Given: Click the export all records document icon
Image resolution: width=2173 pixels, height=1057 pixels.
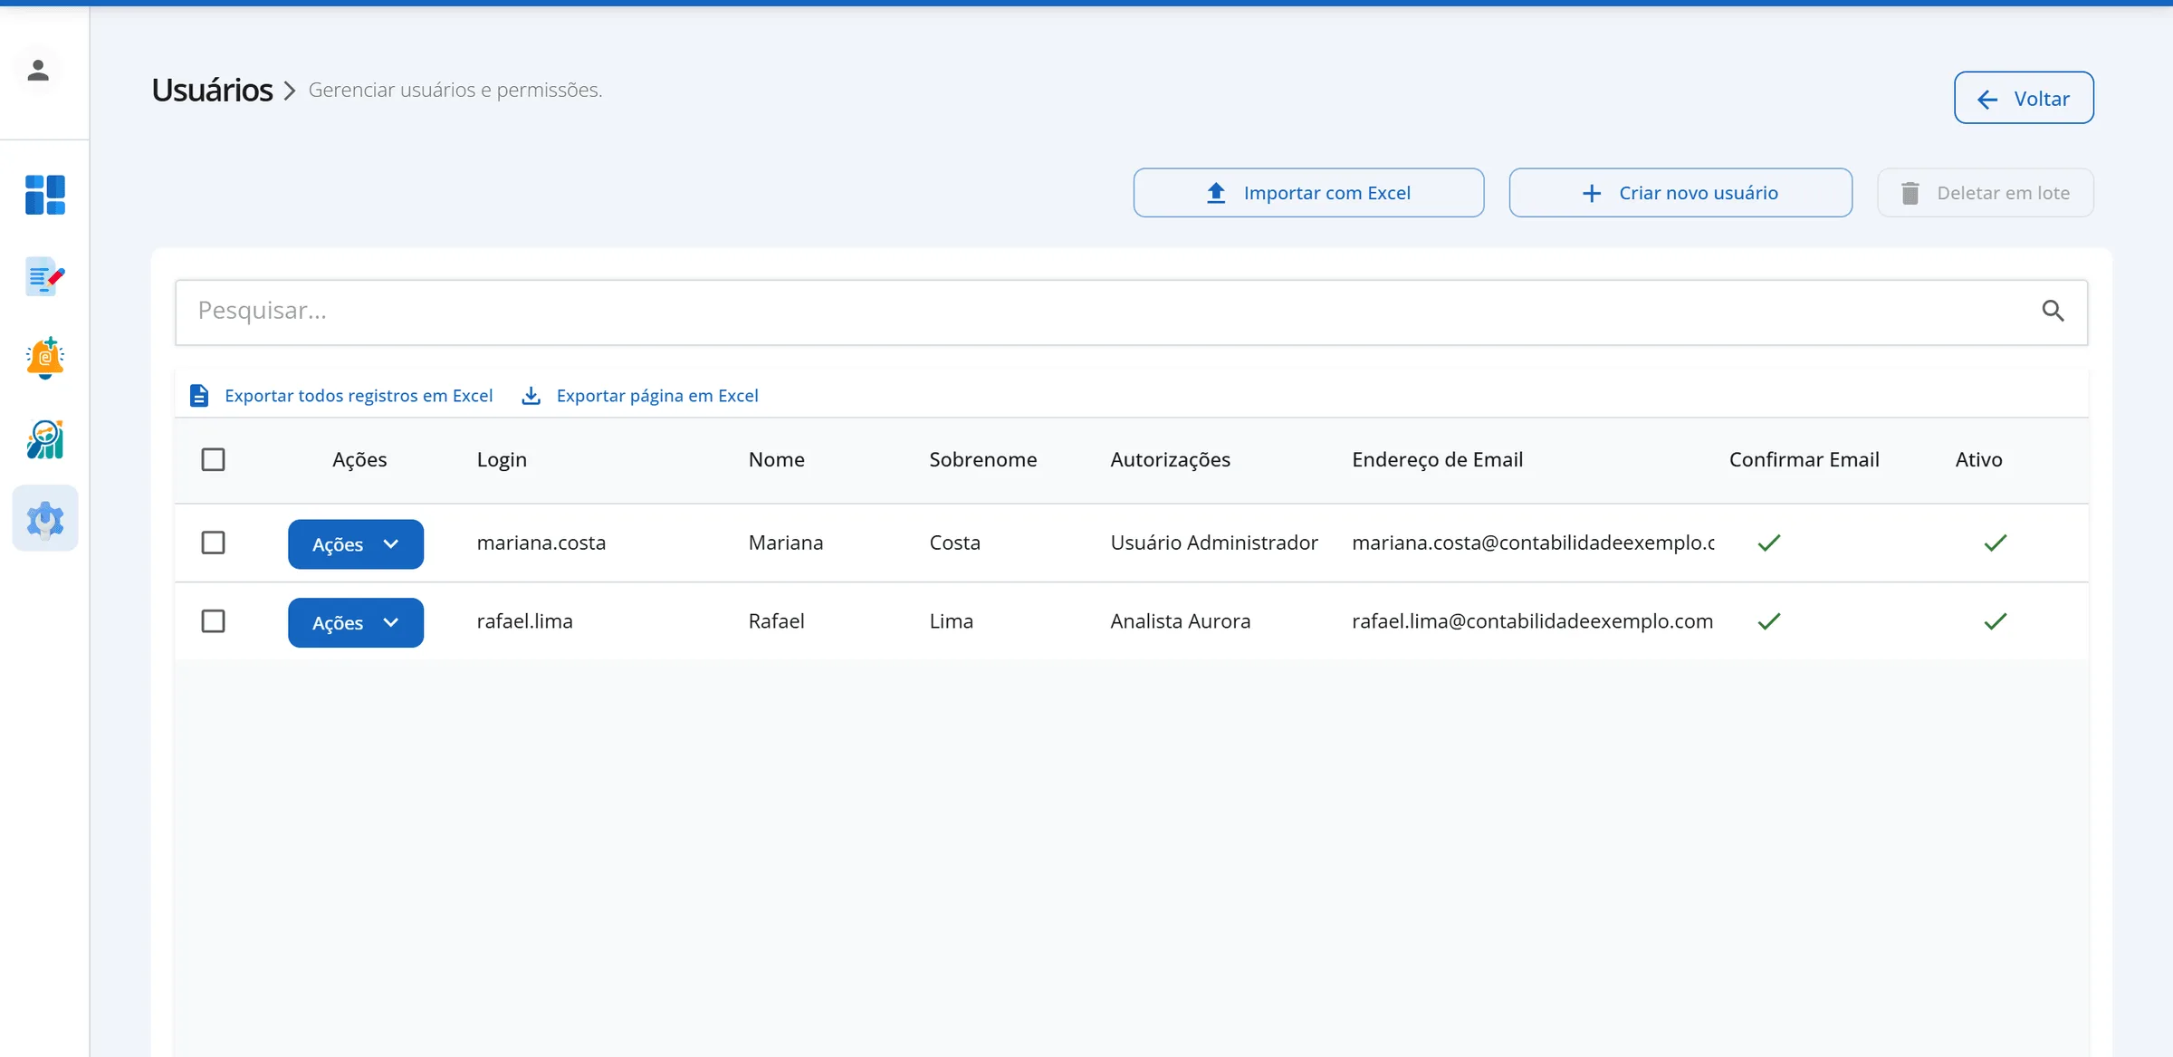Looking at the screenshot, I should coord(199,396).
